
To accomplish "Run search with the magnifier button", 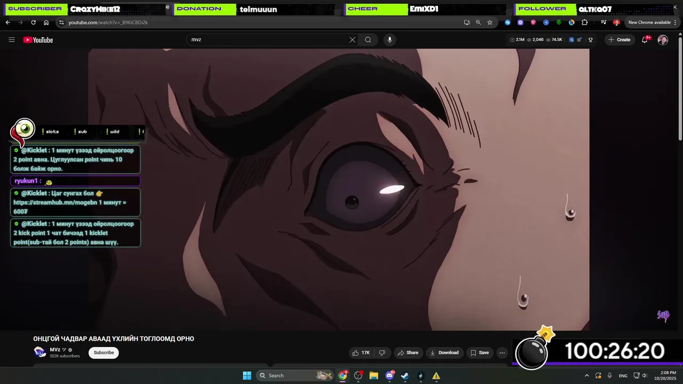I will click(368, 40).
